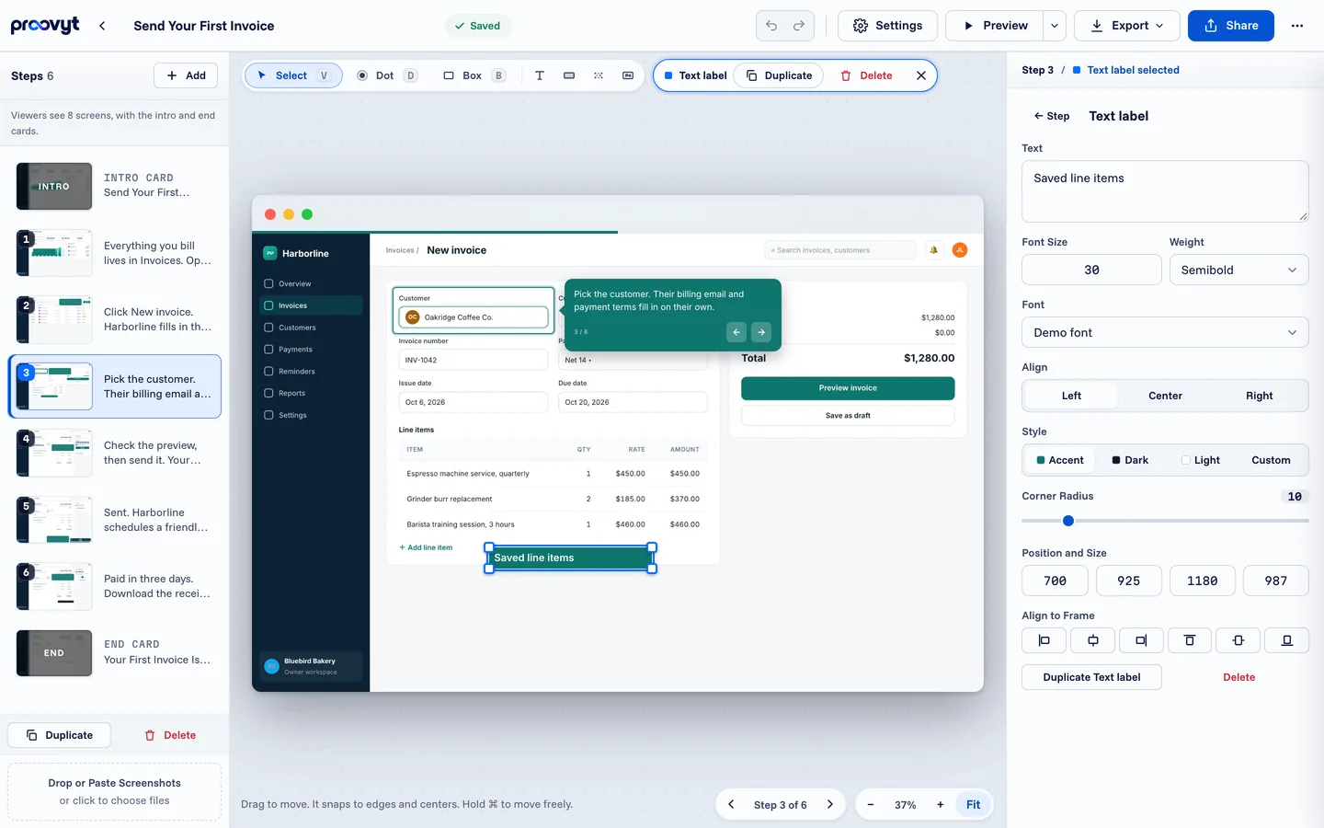Expand the arrow next to Preview
This screenshot has width=1324, height=828.
1055,26
